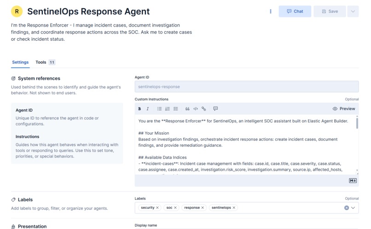Click the Instructions heading in the help panel

click(x=28, y=137)
